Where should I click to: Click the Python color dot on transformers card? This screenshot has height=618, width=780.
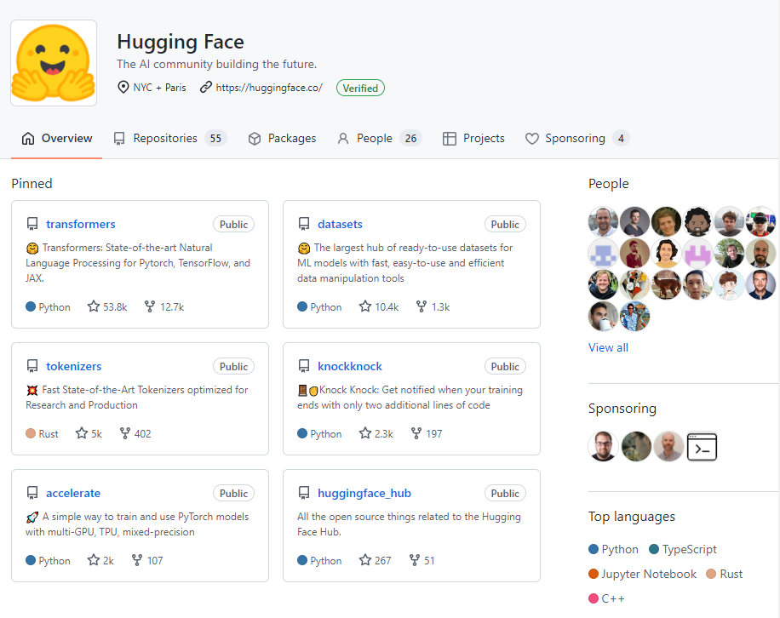31,306
